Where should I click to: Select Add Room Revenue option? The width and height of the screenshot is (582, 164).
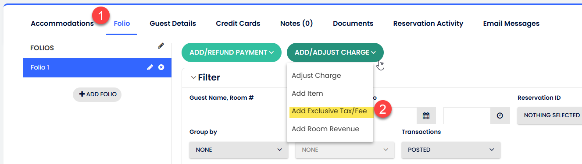tap(325, 129)
